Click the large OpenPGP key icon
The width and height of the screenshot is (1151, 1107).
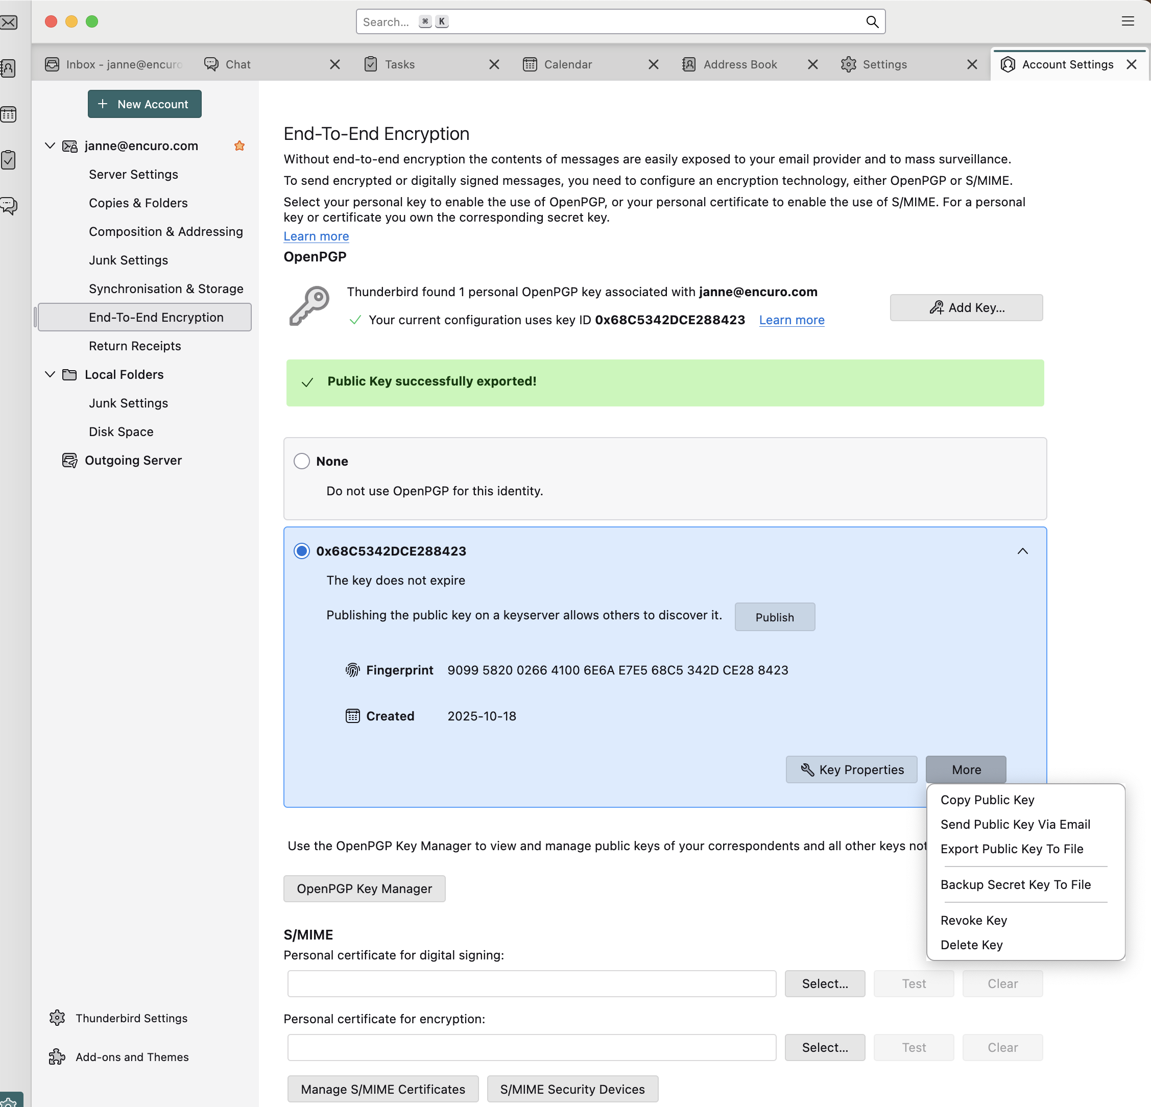309,305
